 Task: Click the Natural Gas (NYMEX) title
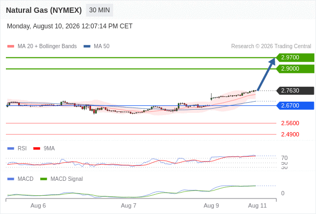click(x=44, y=10)
